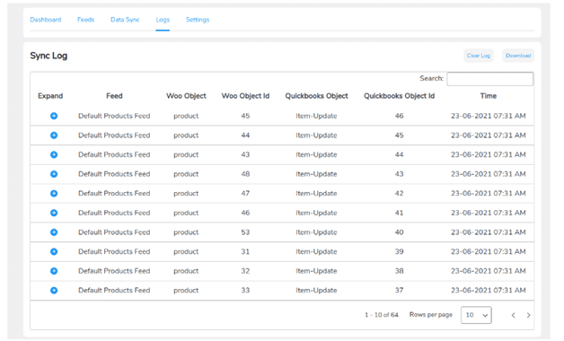Sort by the Woo Object Id column header

point(245,96)
